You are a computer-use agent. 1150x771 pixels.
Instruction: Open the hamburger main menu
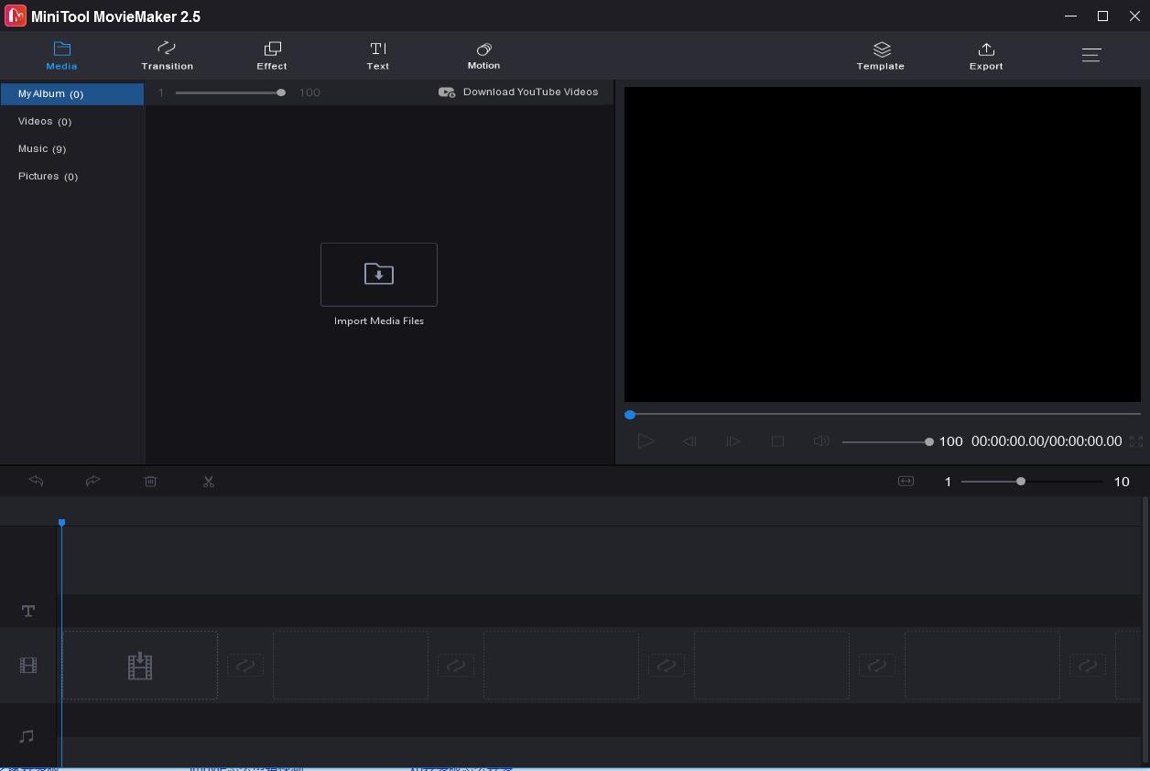coord(1090,55)
